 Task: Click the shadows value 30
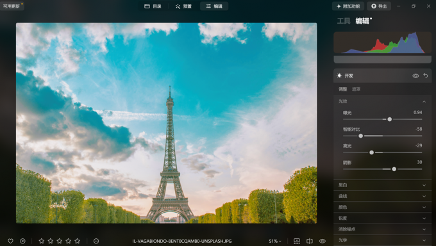(x=419, y=162)
